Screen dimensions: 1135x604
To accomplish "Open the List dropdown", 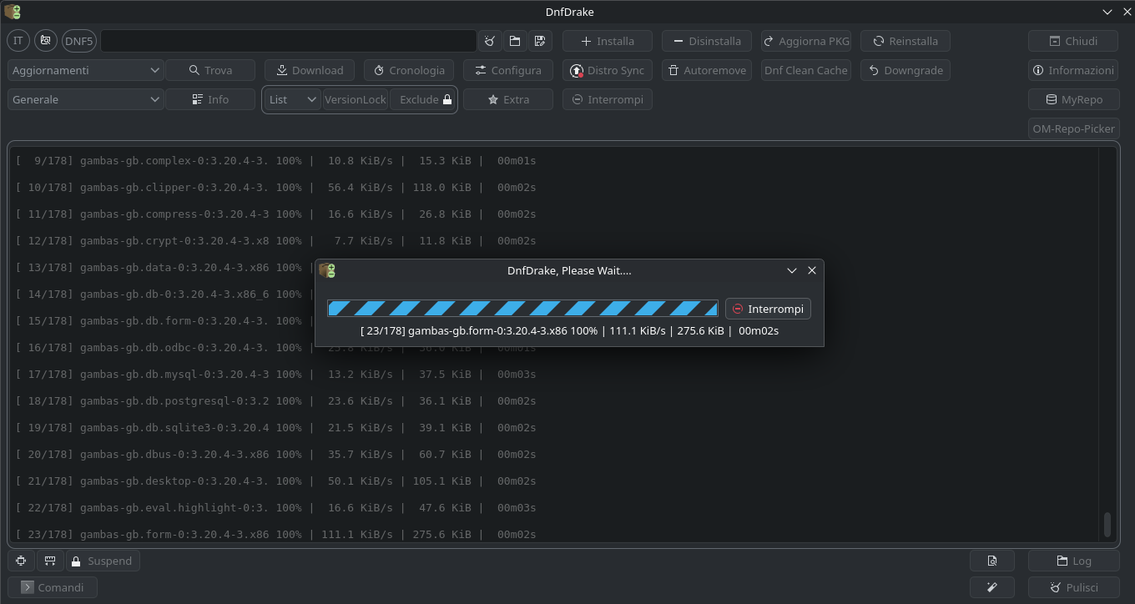I will click(292, 99).
